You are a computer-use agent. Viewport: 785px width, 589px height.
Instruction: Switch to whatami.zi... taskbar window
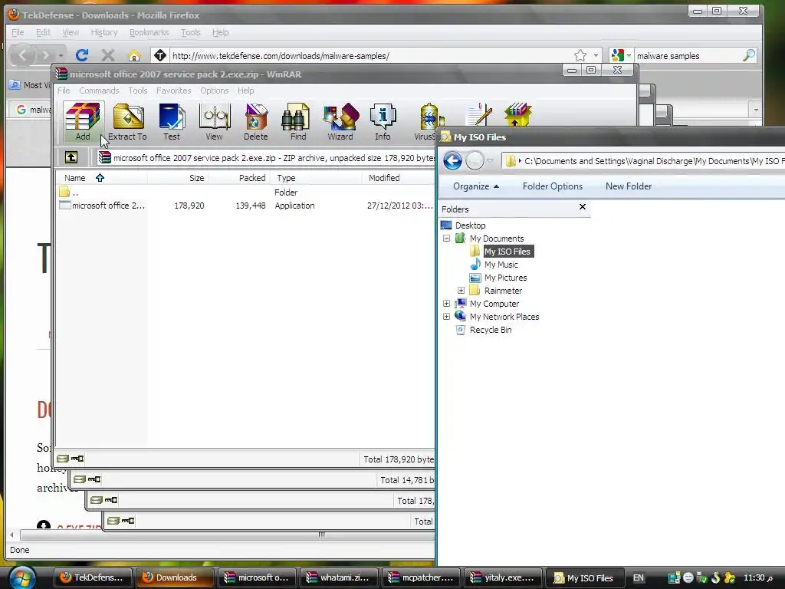338,577
